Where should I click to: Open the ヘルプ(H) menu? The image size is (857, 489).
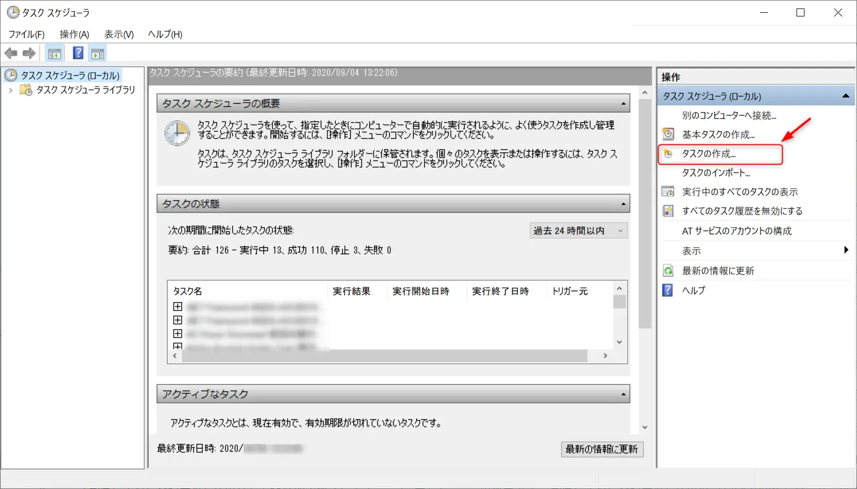(x=165, y=35)
